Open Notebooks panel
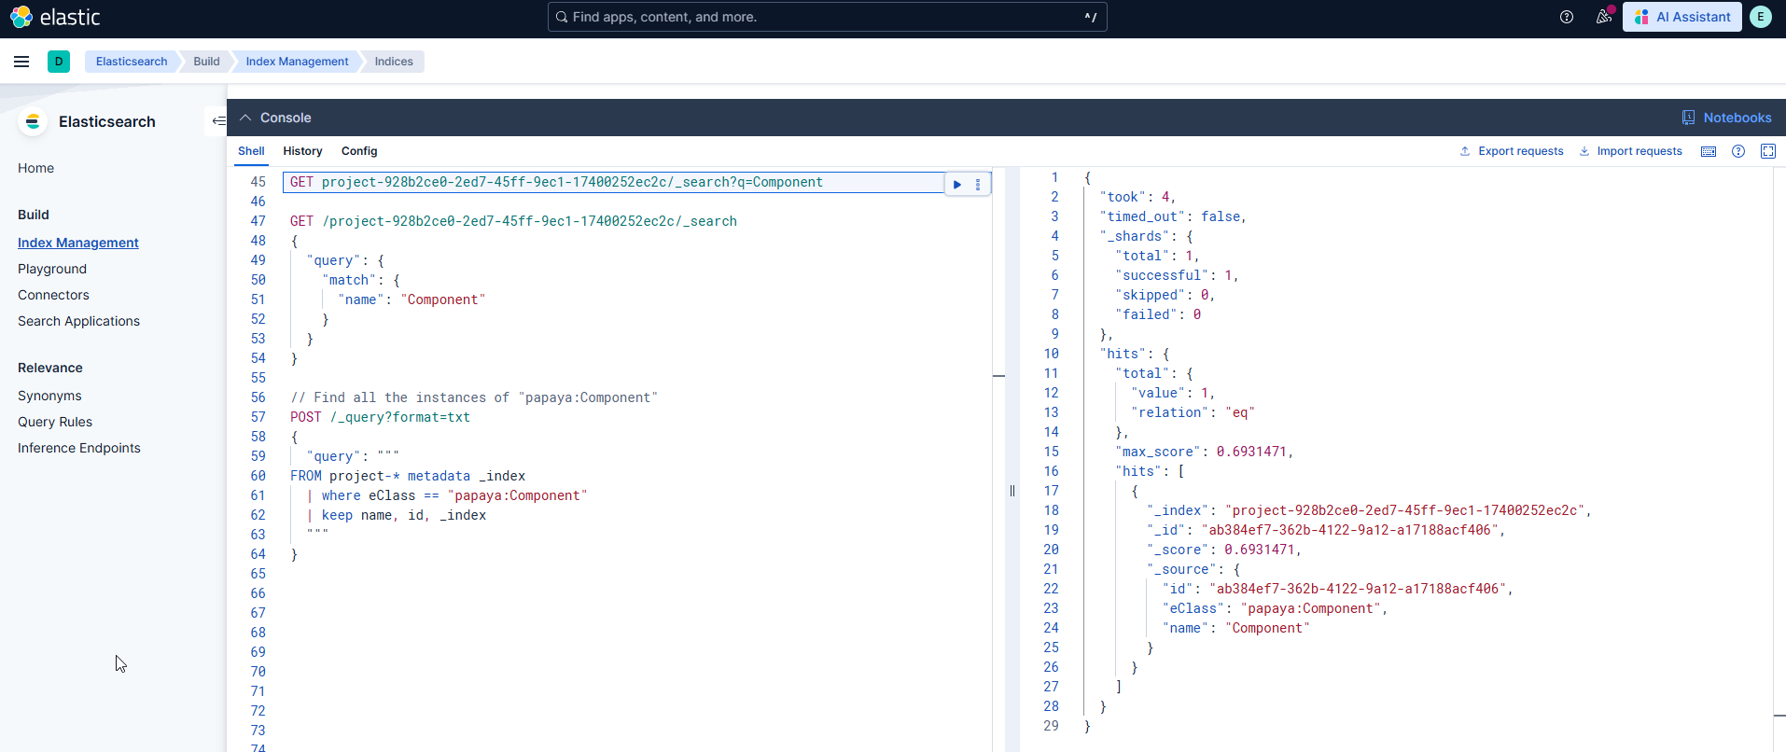1786x752 pixels. point(1726,118)
